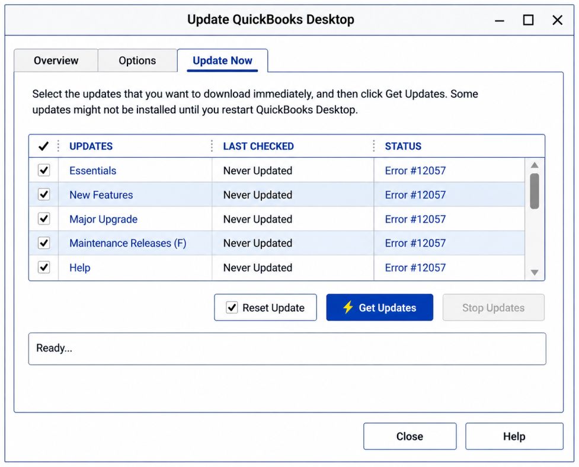Click the column grip before LAST CHECKED header
The height and width of the screenshot is (467, 579).
[x=212, y=146]
